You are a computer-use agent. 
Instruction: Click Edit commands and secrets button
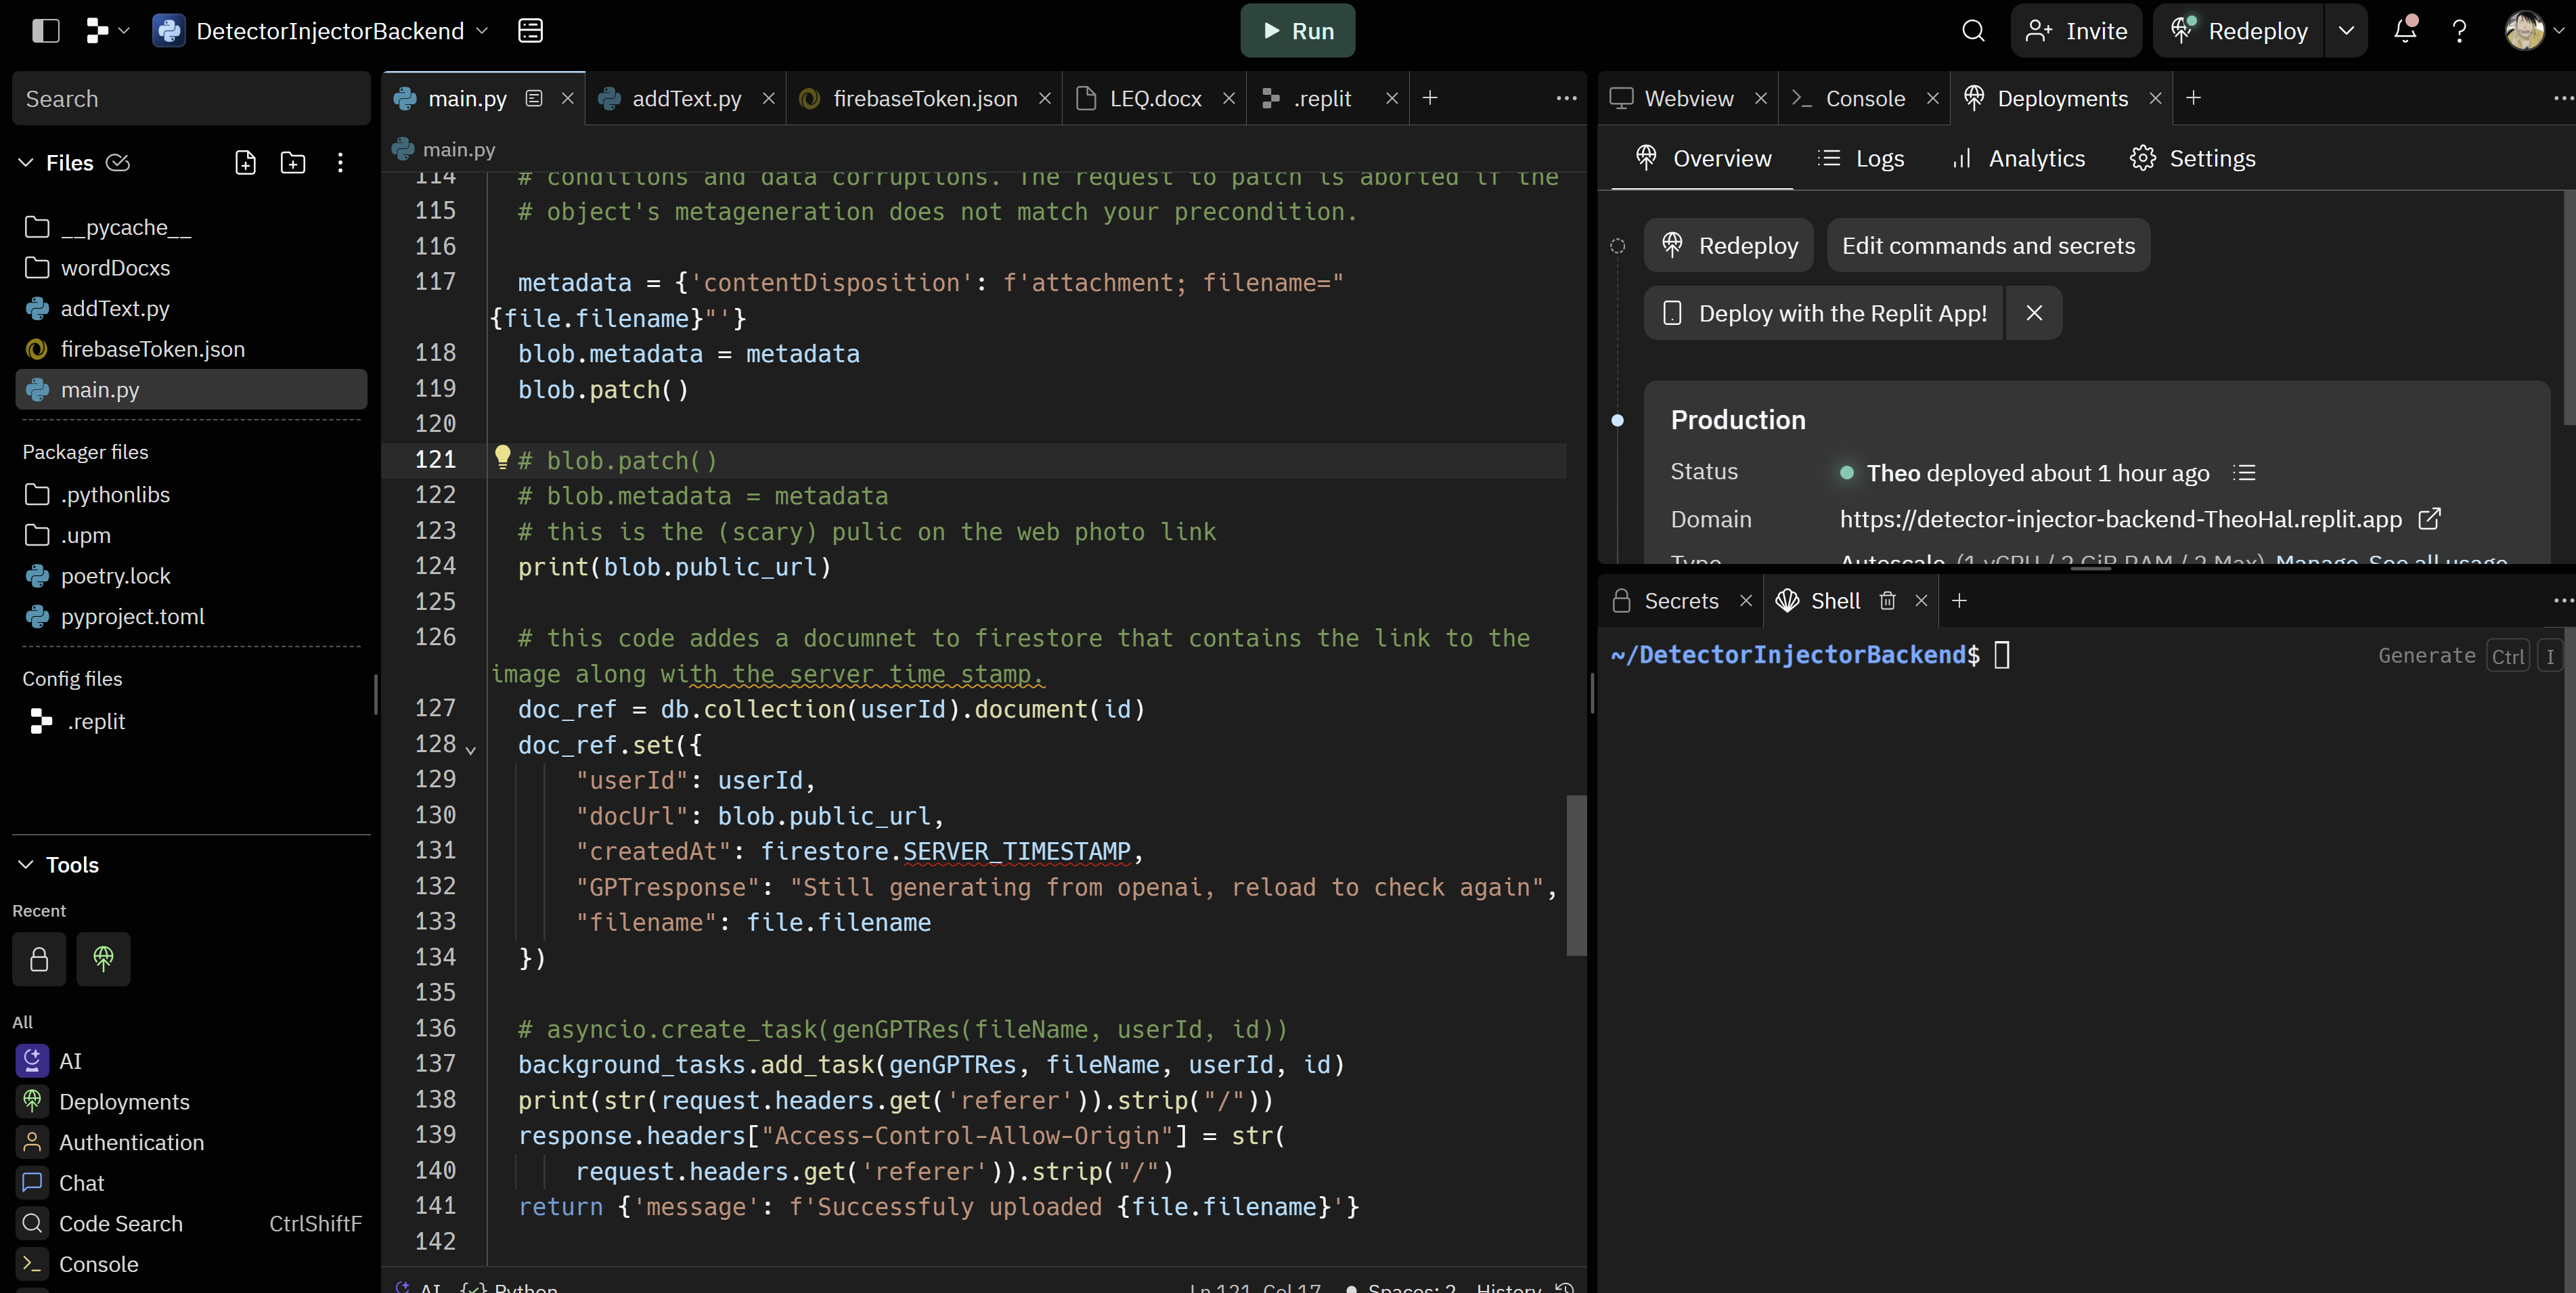click(x=1988, y=246)
